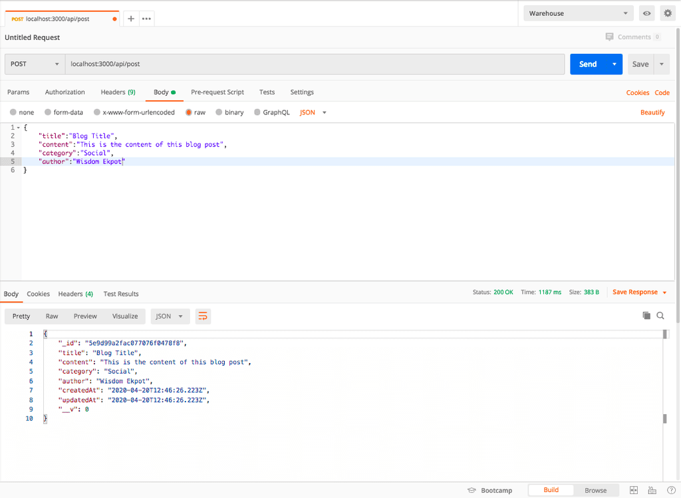Open Bootcamp from the status bar
Viewport: 681px width, 498px height.
(x=490, y=490)
